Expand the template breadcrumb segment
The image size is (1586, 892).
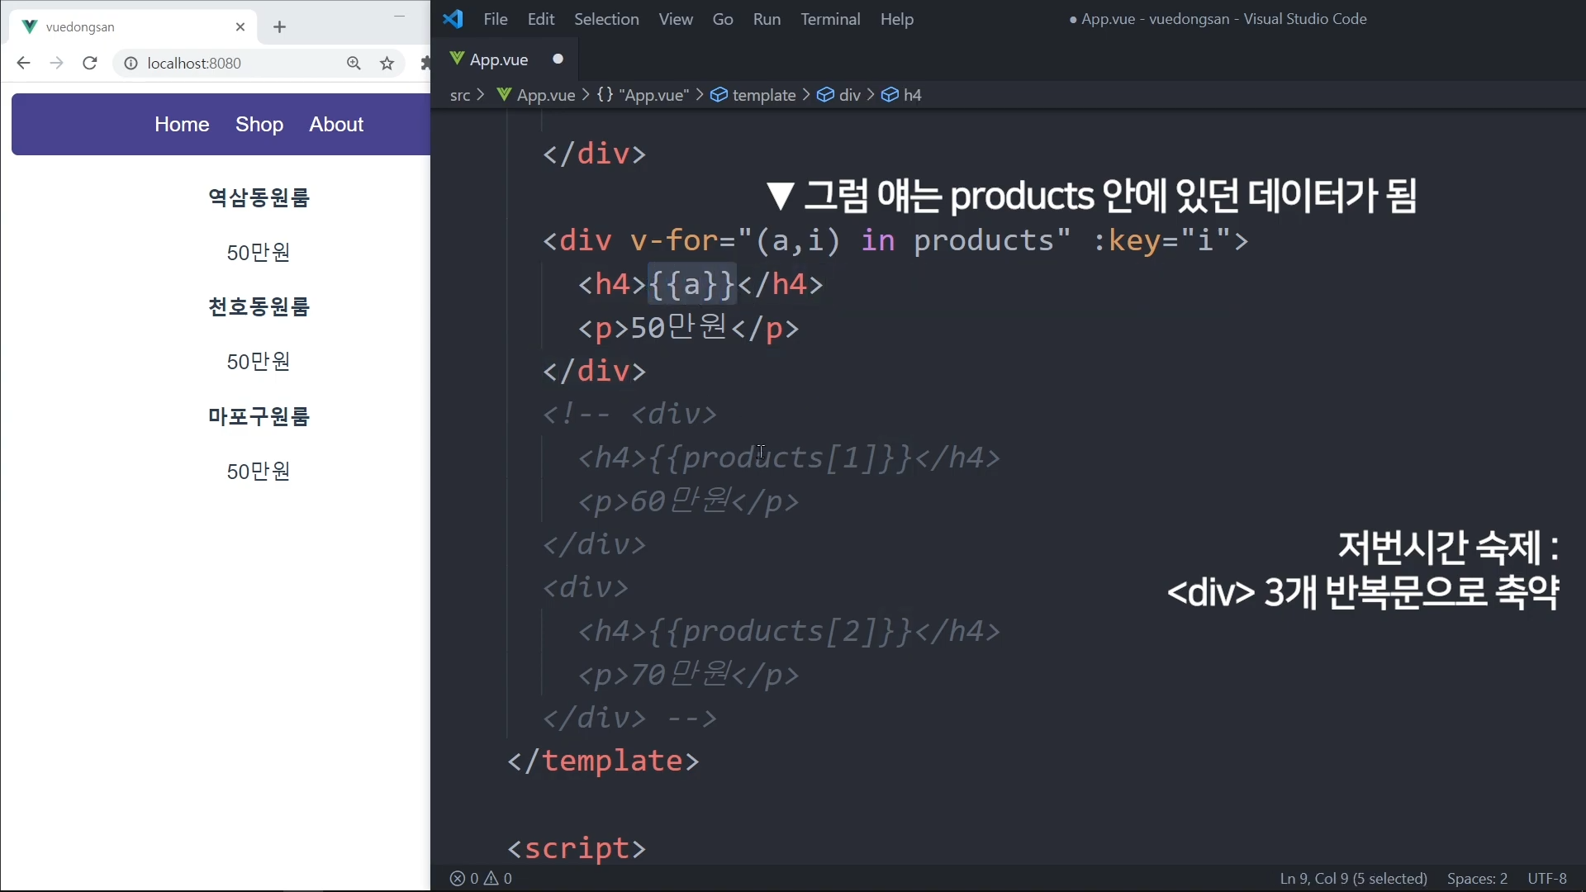(763, 95)
